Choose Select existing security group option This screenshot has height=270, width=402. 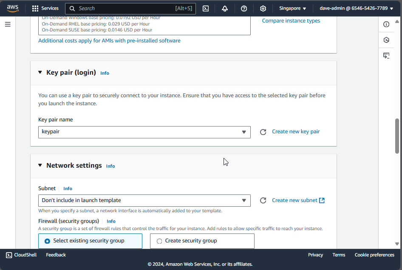(48, 241)
